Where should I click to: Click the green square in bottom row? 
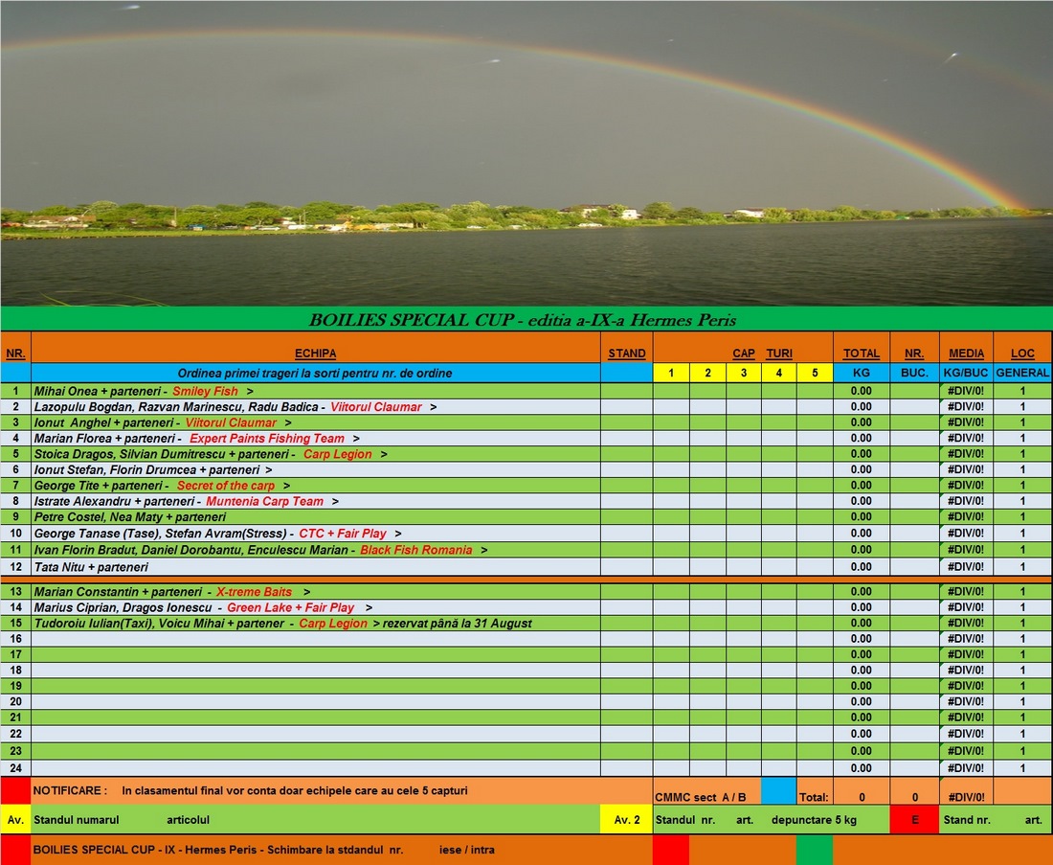814,850
